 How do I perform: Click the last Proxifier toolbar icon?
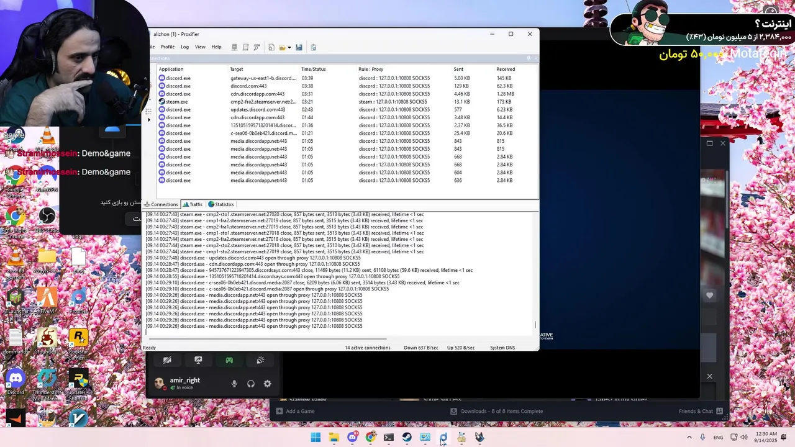pyautogui.click(x=313, y=47)
